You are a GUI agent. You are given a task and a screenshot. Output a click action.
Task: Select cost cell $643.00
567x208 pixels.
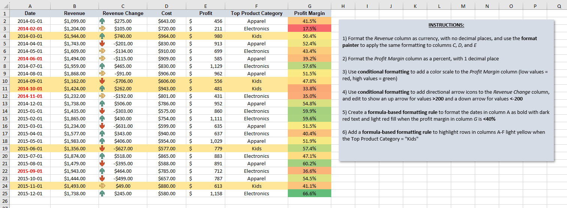coord(166,21)
